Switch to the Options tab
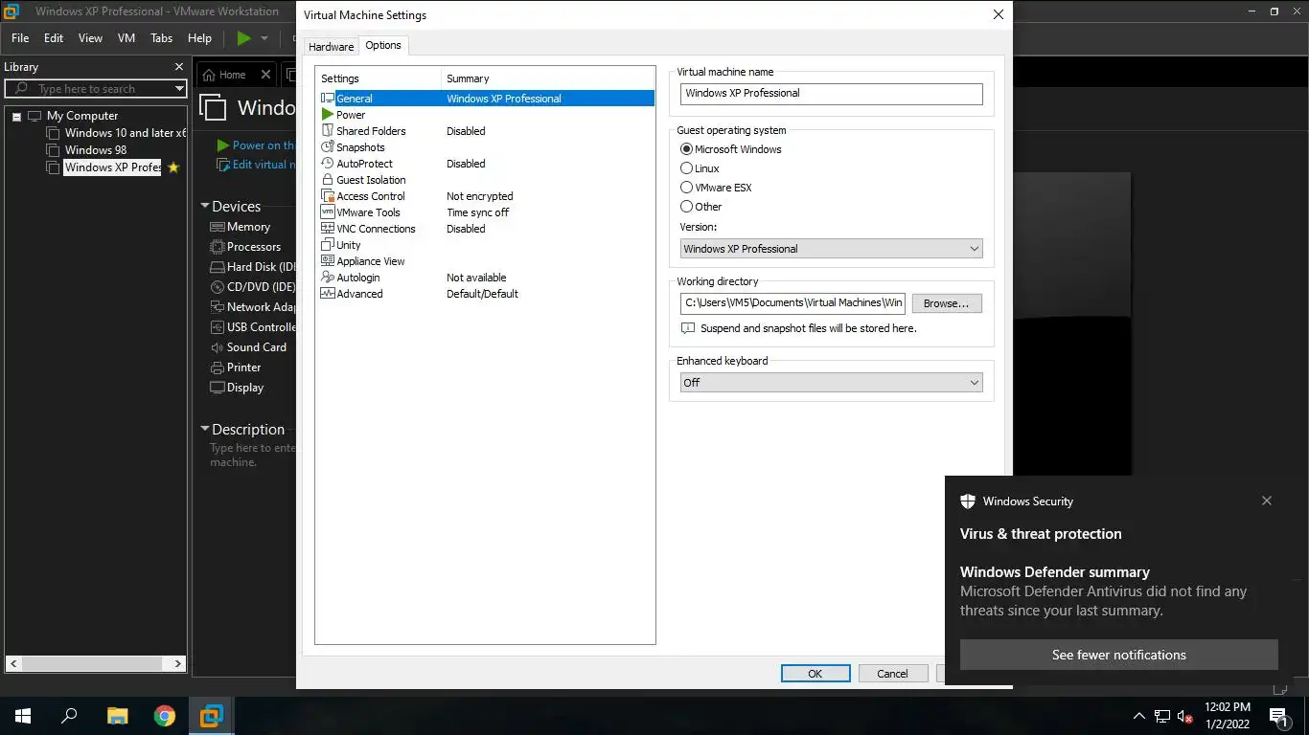The height and width of the screenshot is (735, 1309). 383,45
